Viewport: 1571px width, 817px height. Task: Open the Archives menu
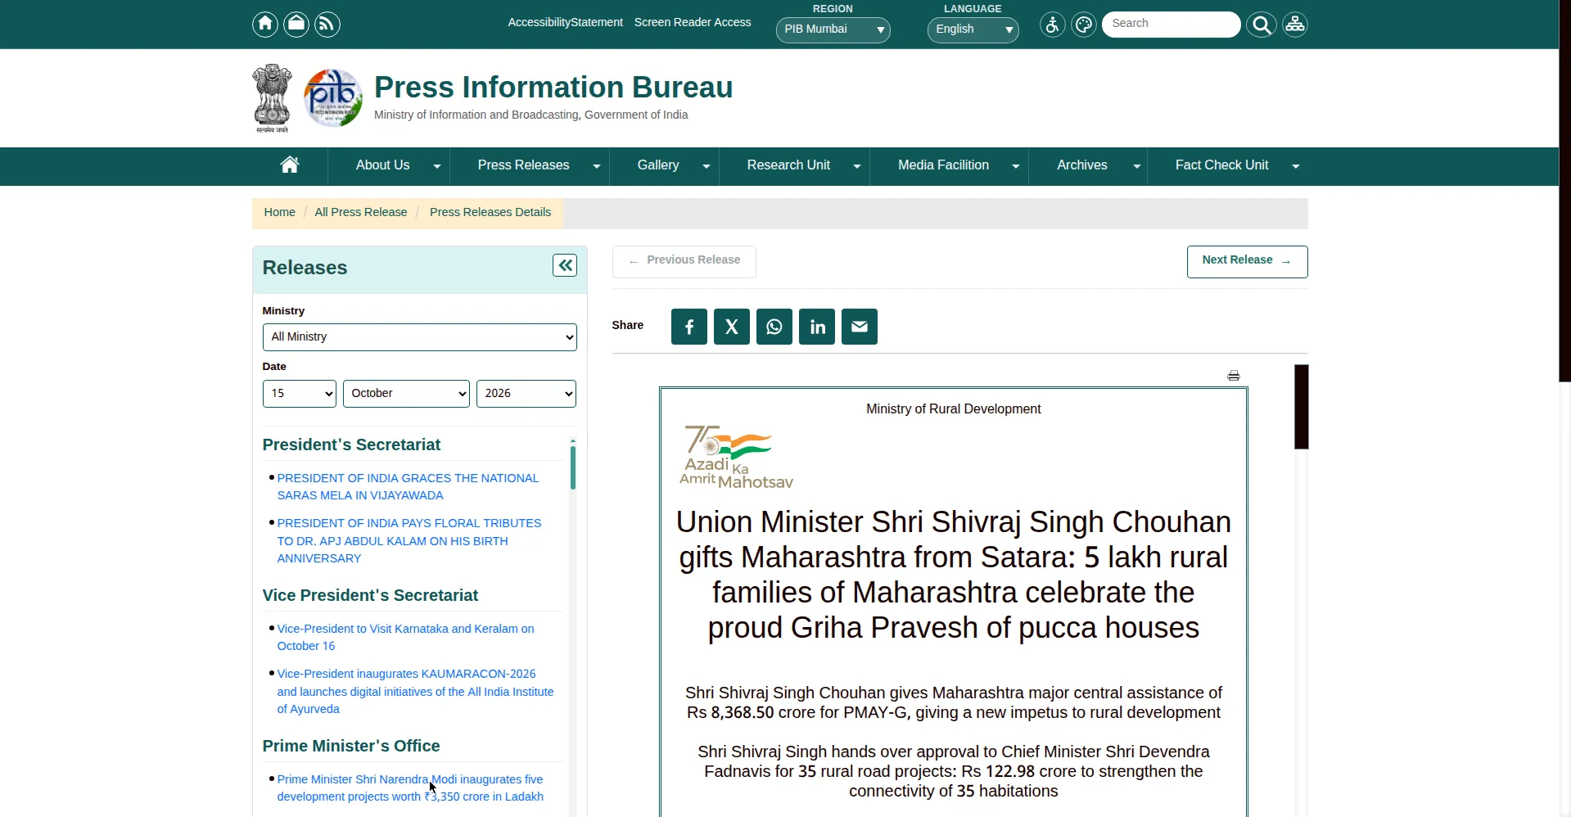click(x=1088, y=166)
